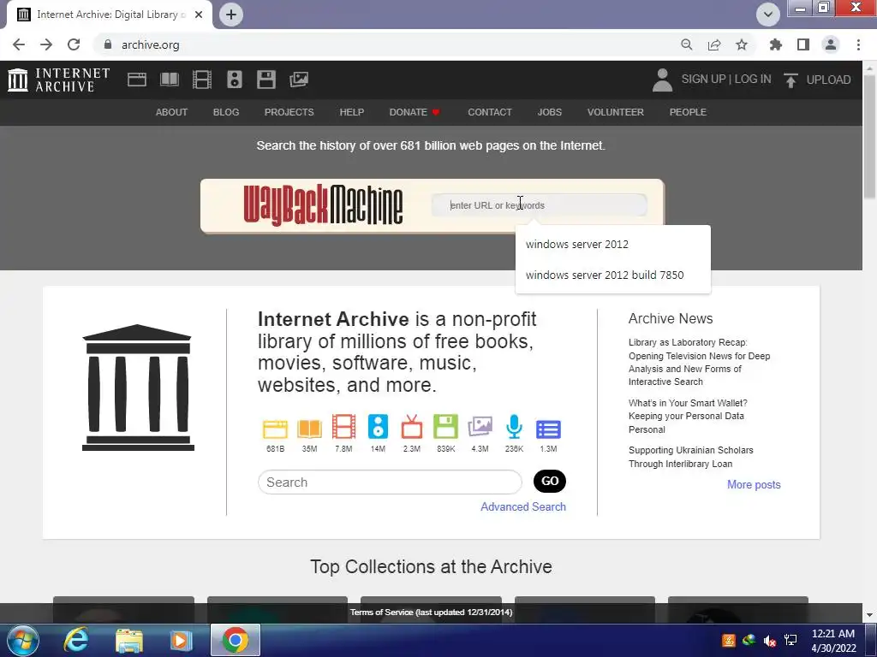Toggle the Chrome side panel icon
This screenshot has width=877, height=657.
pyautogui.click(x=803, y=44)
